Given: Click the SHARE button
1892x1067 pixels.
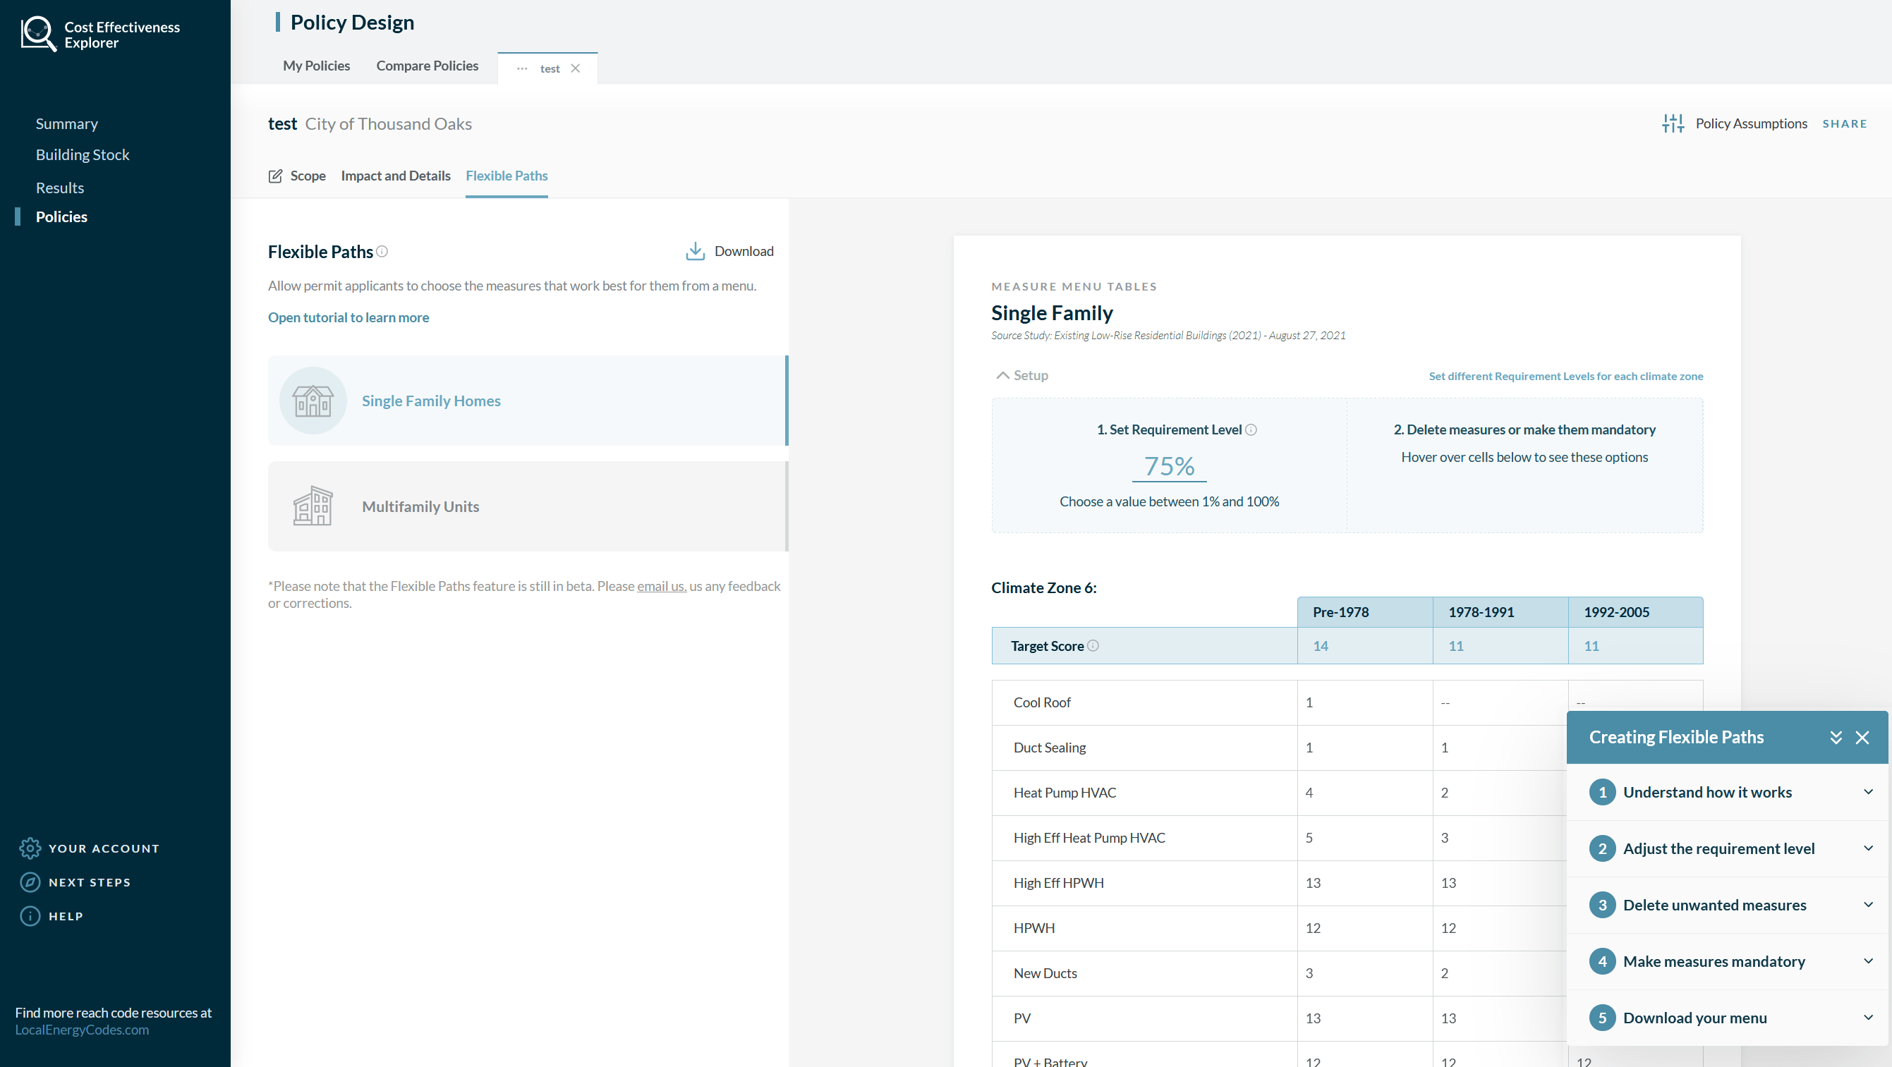Looking at the screenshot, I should tap(1845, 122).
